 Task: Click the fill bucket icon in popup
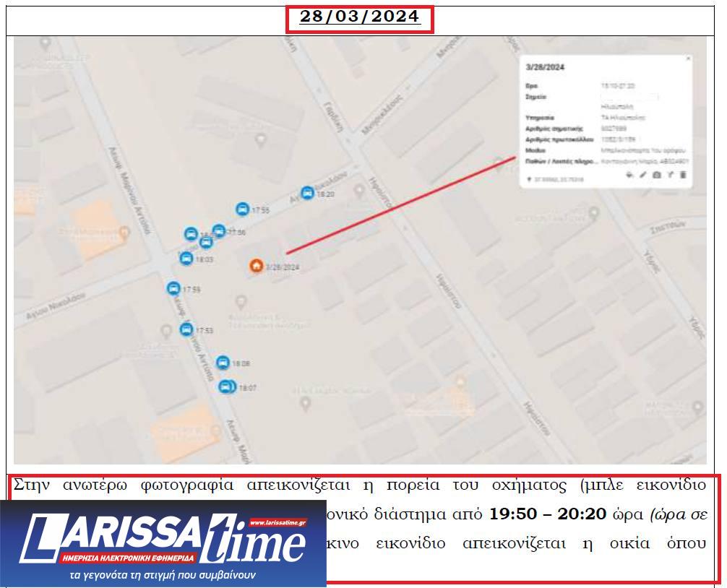(x=629, y=176)
